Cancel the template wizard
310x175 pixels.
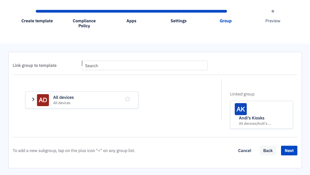tap(244, 150)
